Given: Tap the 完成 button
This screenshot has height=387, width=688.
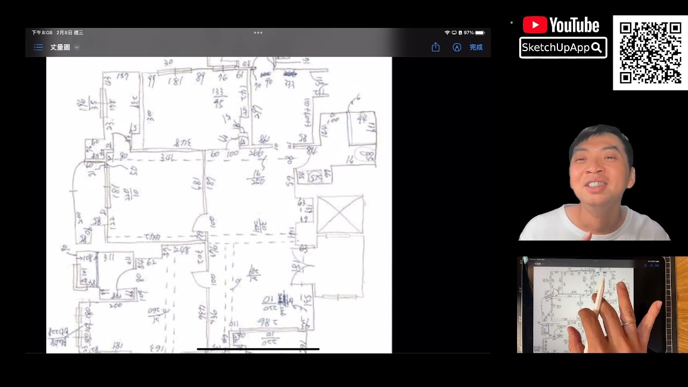Looking at the screenshot, I should pos(476,47).
